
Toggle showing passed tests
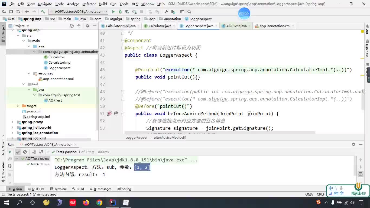[18, 152]
